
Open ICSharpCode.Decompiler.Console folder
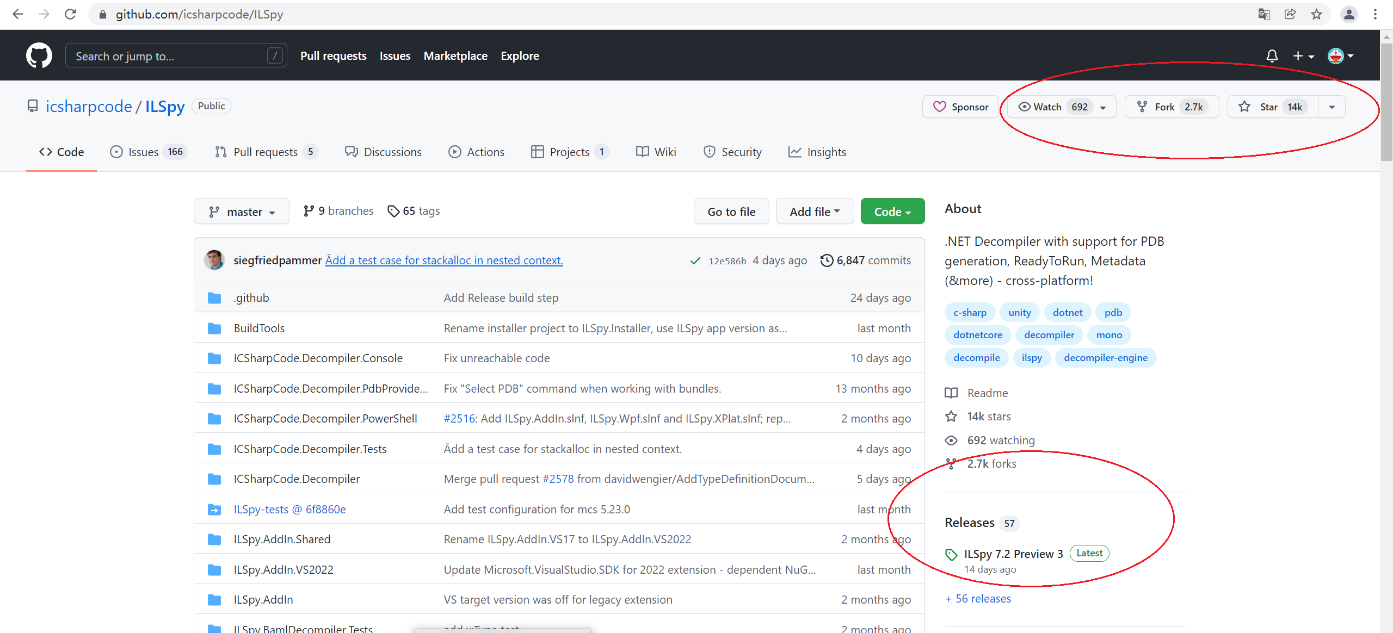click(x=318, y=358)
